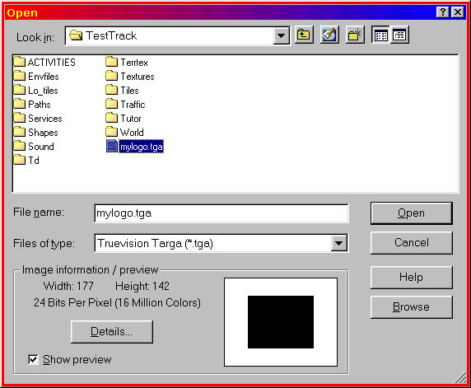Click the Browse button
Screen dimensions: 471x388
[x=411, y=306]
